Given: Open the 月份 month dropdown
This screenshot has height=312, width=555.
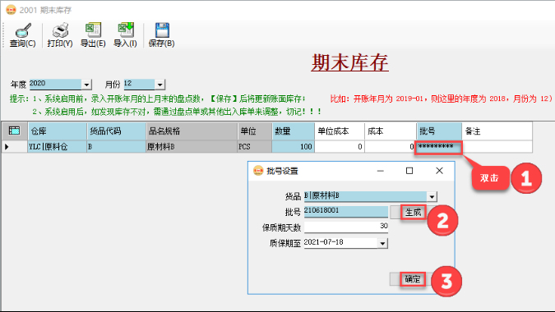Looking at the screenshot, I should (160, 85).
